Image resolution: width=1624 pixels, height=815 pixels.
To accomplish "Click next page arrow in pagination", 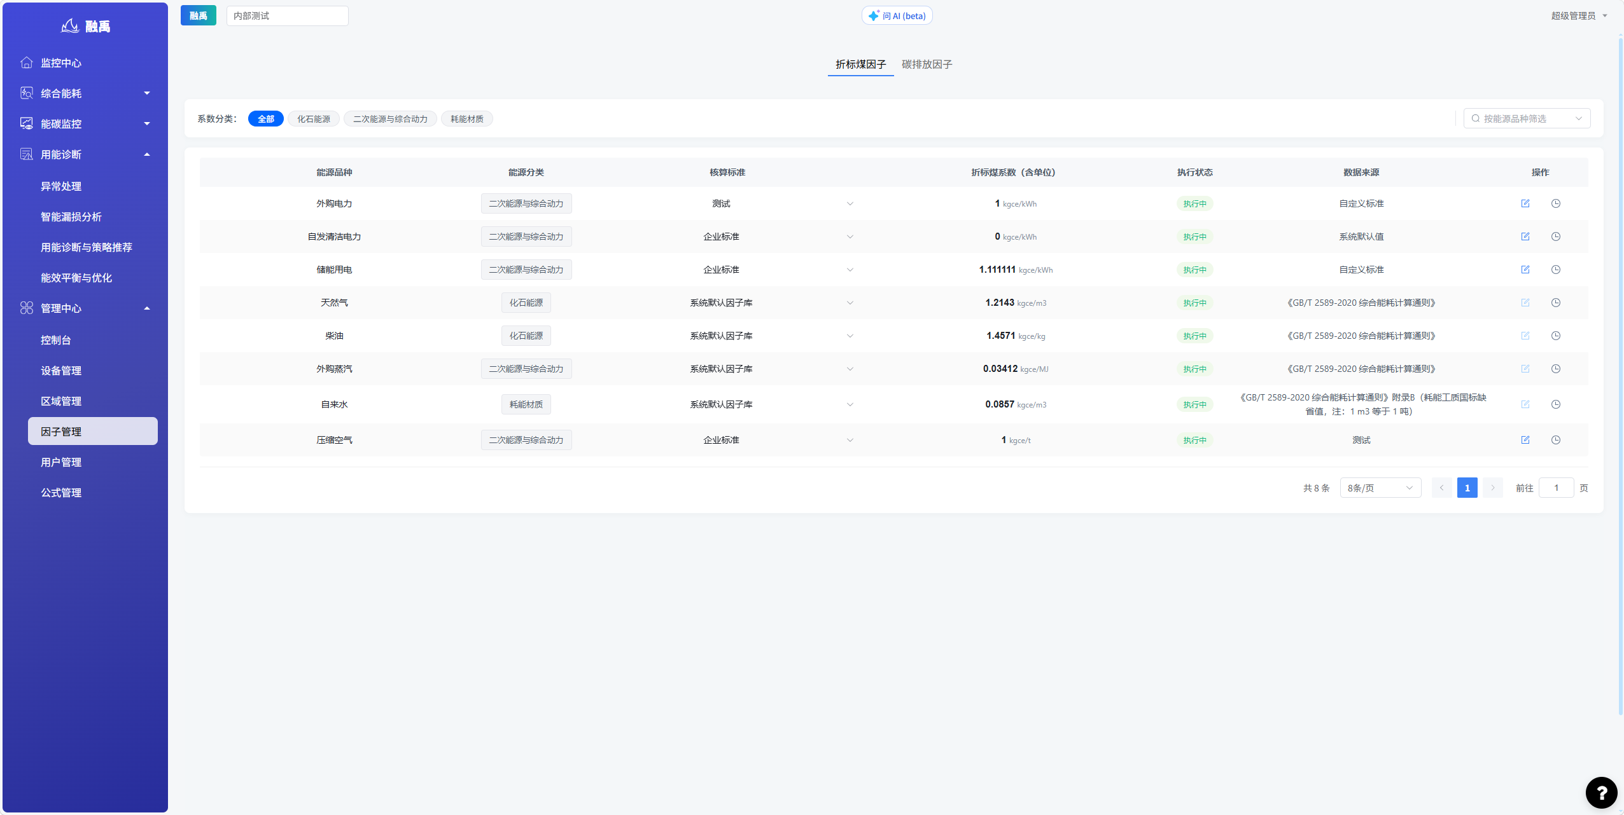I will pos(1492,488).
